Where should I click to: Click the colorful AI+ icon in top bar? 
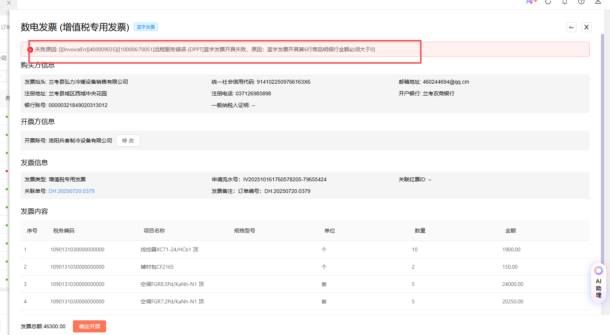[531, 2]
